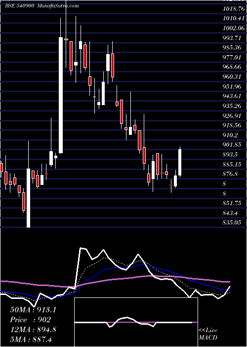Click the 901.85 price axis label
The width and height of the screenshot is (247, 347).
(232, 145)
